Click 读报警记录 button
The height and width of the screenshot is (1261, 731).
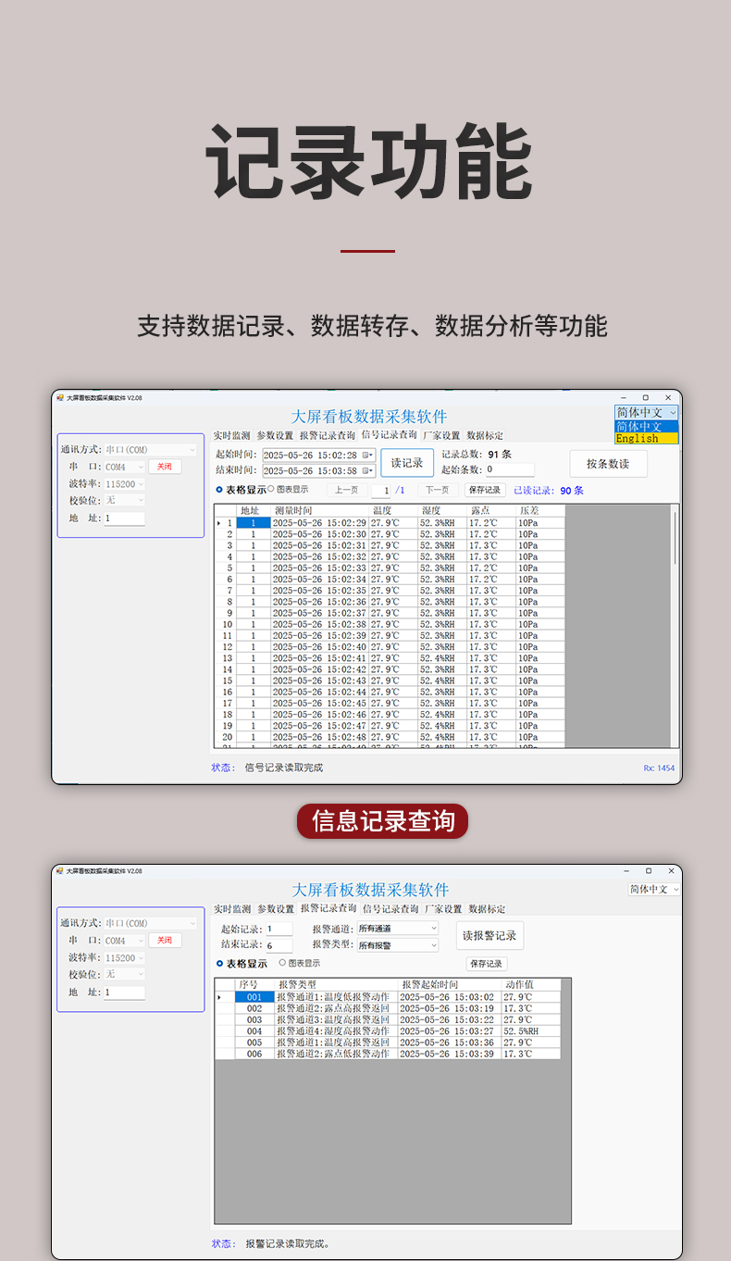pyautogui.click(x=491, y=935)
